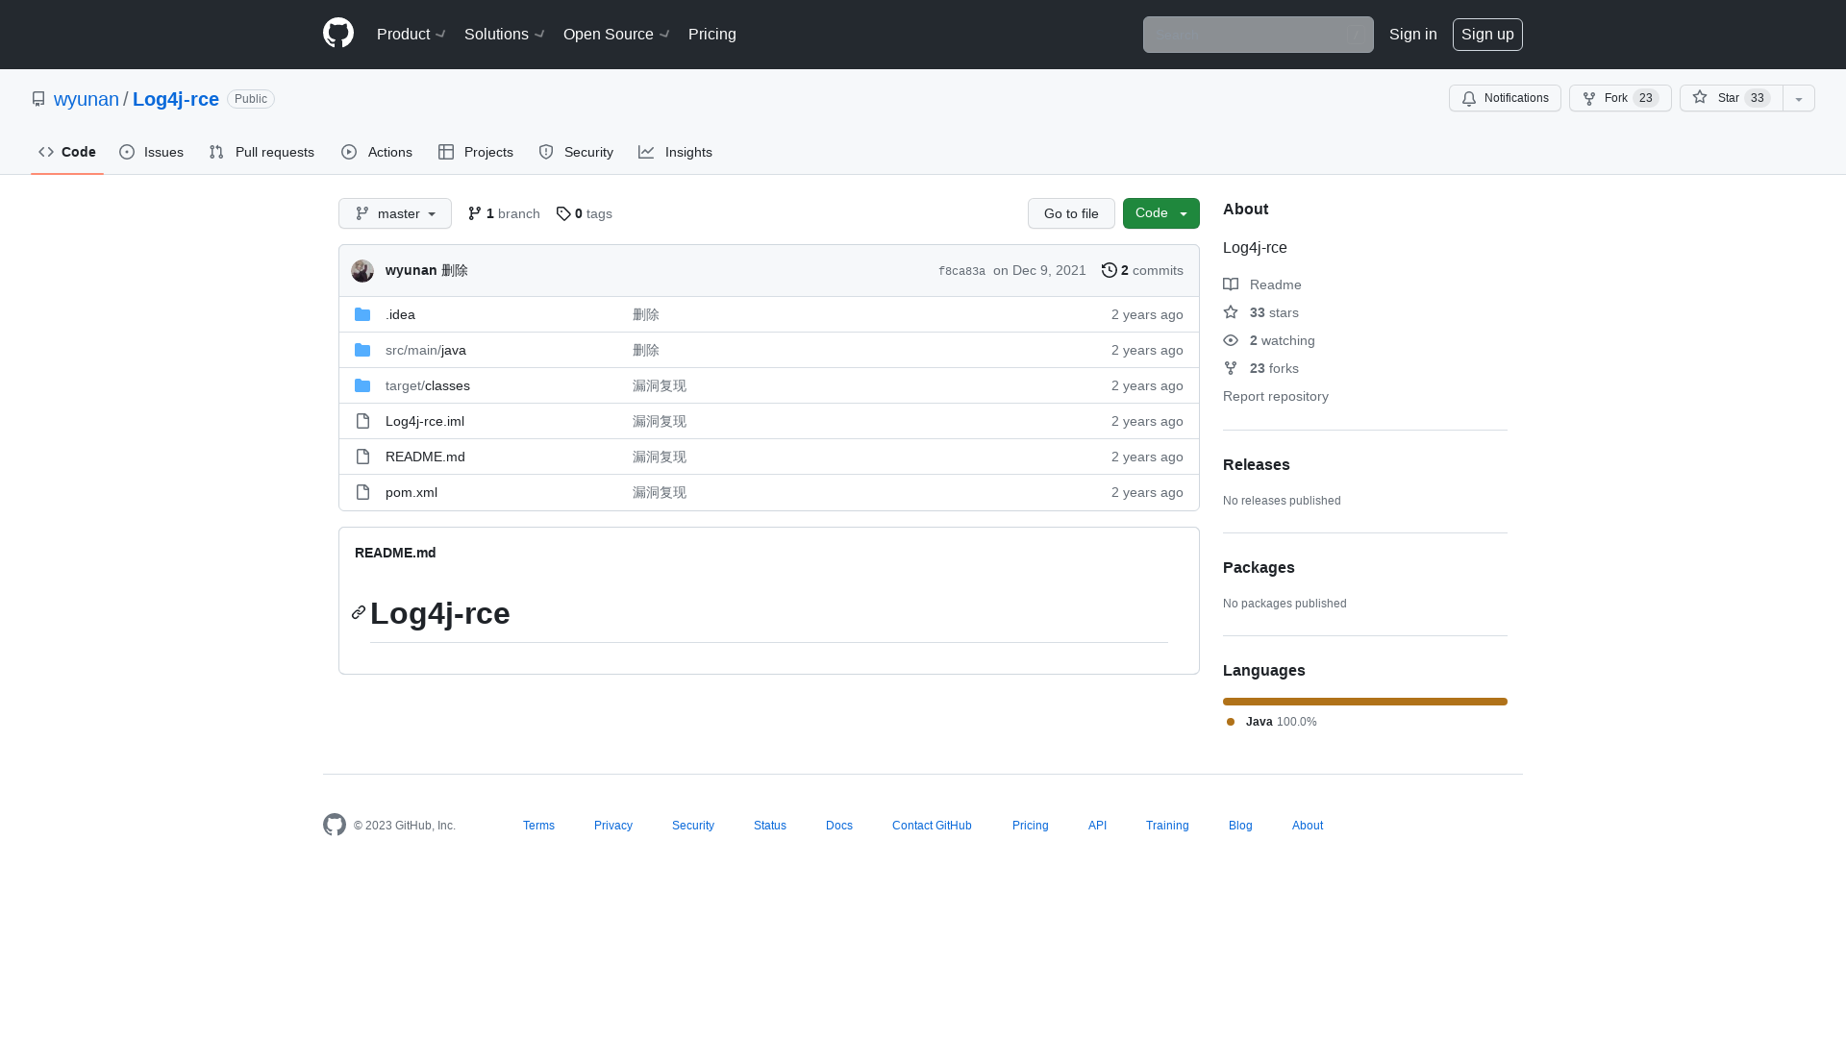The height and width of the screenshot is (1038, 1846).
Task: Click the Notifications button
Action: pyautogui.click(x=1505, y=98)
